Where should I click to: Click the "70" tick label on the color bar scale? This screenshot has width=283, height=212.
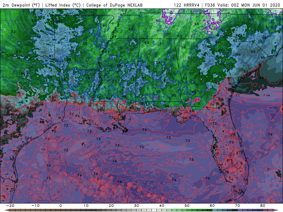tap(237, 206)
